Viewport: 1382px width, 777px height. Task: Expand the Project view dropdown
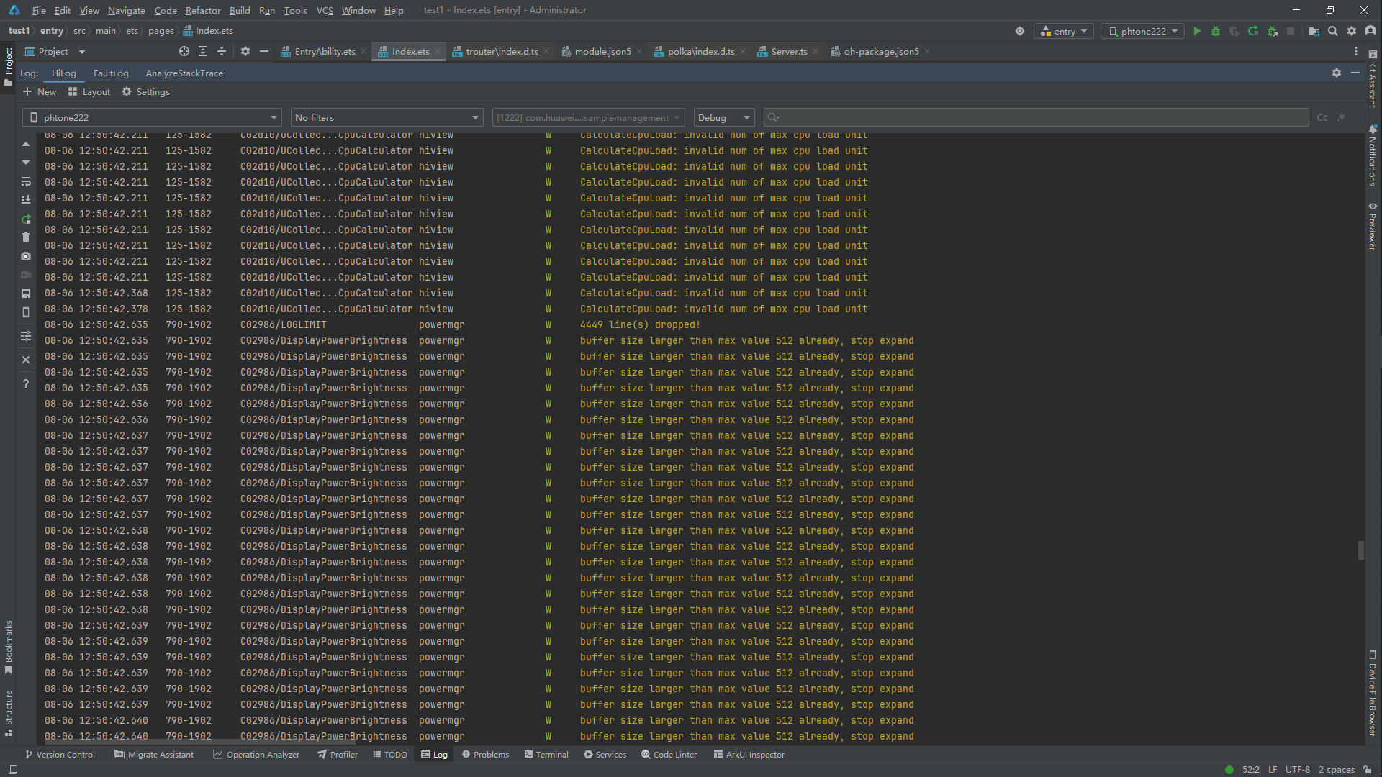coord(82,52)
